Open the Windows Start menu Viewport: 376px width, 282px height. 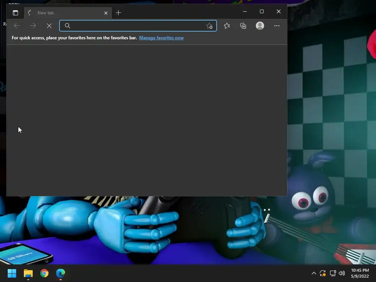point(12,273)
